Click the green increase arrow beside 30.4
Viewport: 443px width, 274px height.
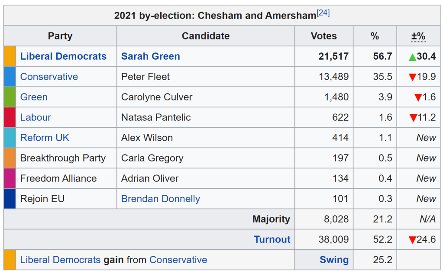pos(412,57)
